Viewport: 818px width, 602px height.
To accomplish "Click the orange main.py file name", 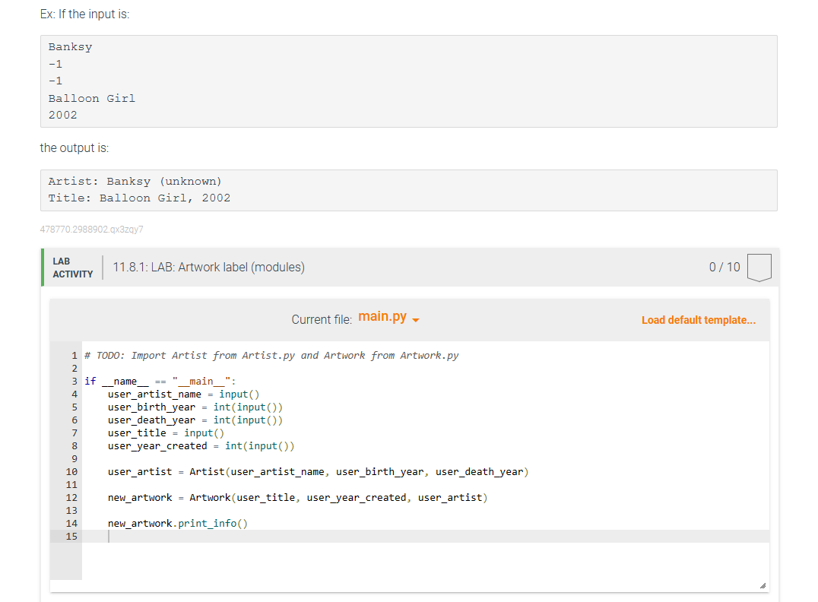I will coord(382,317).
